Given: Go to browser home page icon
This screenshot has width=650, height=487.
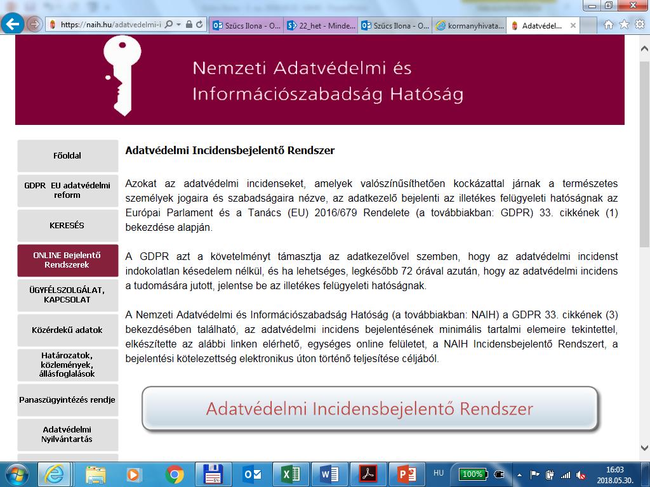Looking at the screenshot, I should (x=609, y=25).
